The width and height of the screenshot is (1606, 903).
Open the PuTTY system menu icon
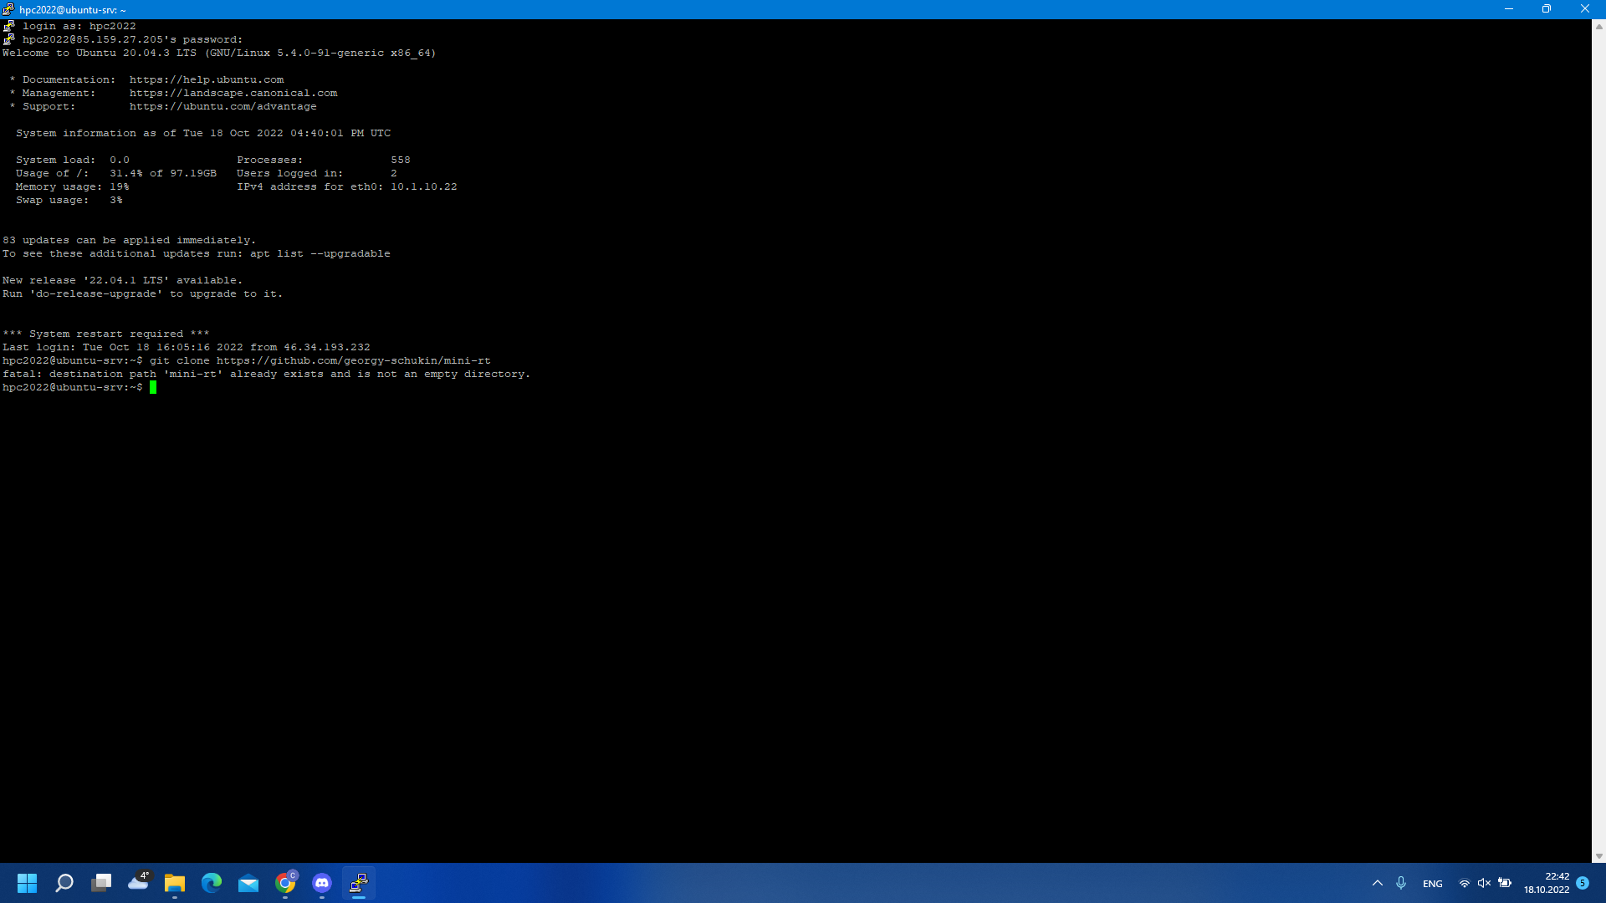point(8,9)
